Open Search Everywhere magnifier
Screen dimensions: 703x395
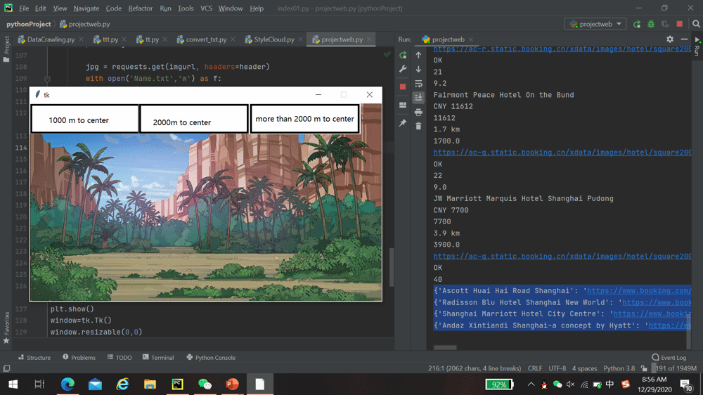pos(696,24)
